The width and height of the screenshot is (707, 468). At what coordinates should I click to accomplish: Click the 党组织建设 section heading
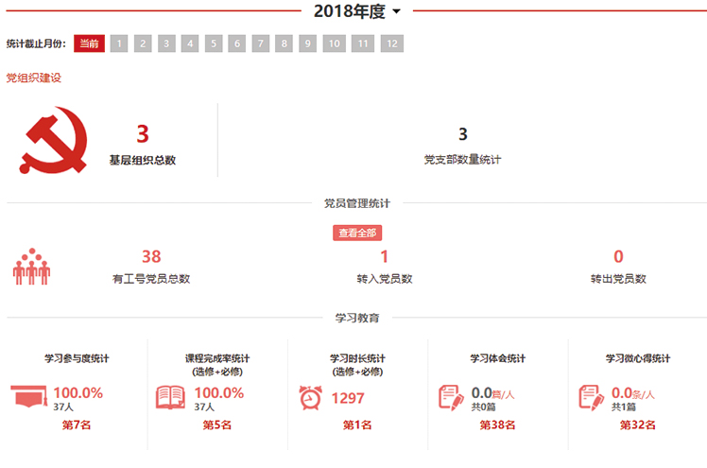(34, 78)
